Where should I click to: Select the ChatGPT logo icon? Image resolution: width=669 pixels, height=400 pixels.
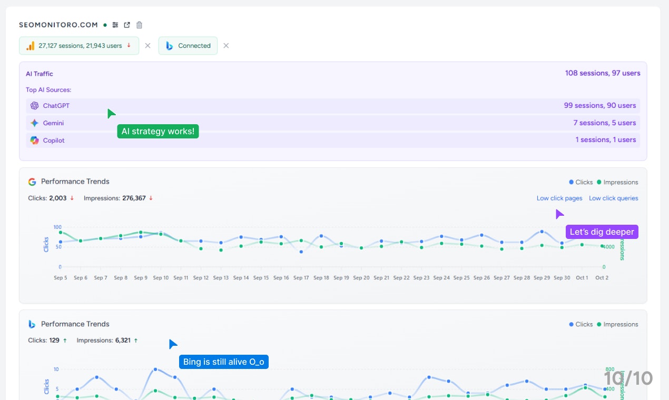35,106
